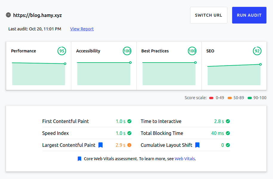Click the Accessibility score badge showing 100
273x179 pixels.
127,51
